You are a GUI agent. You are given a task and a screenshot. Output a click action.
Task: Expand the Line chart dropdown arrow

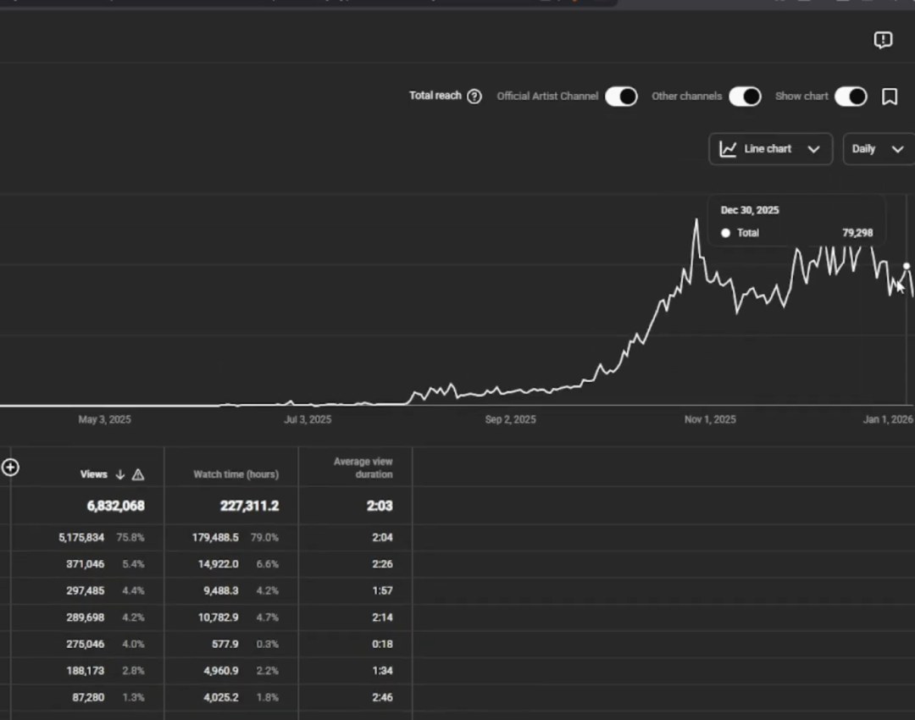813,149
